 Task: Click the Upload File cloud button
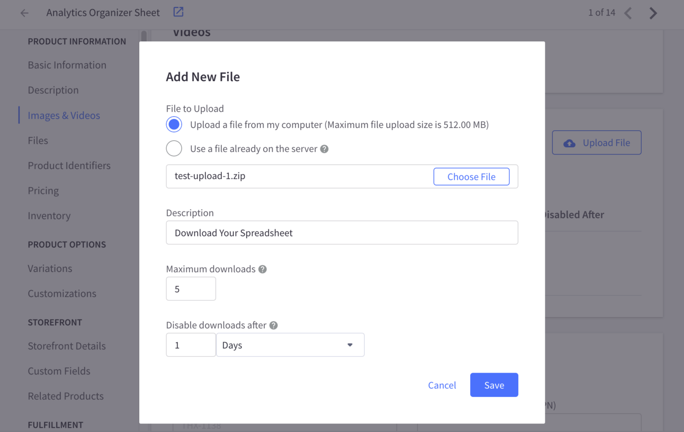597,142
